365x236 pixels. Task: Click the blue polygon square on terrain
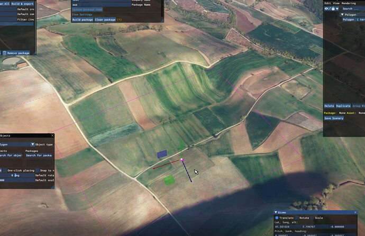[x=162, y=154]
